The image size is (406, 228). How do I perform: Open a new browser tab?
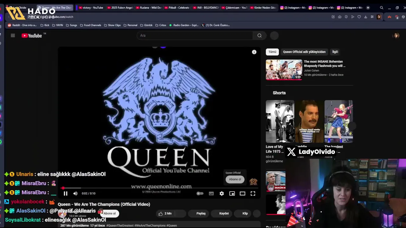point(368,8)
